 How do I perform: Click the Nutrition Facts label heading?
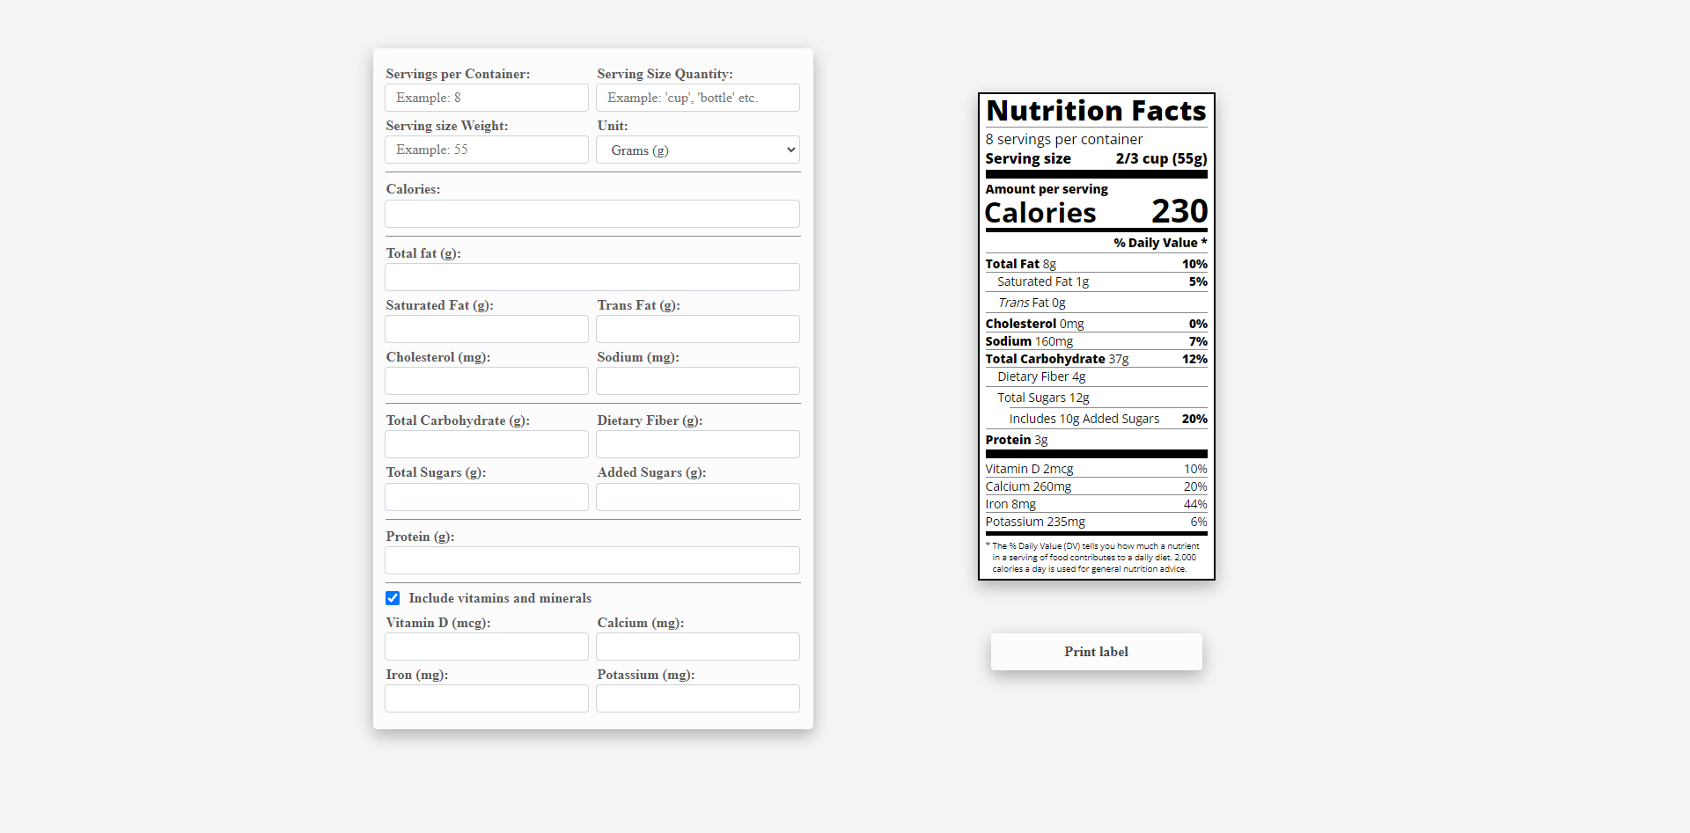click(x=1096, y=111)
